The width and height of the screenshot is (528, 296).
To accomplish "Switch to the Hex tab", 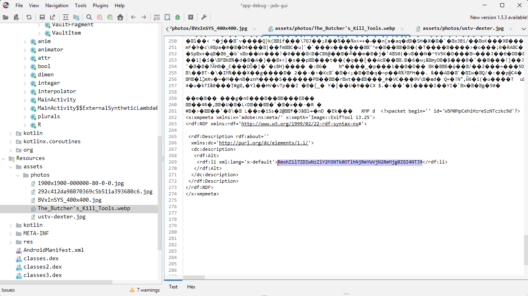I will 191,287.
